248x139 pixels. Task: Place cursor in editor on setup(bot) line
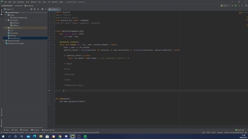click(x=63, y=99)
